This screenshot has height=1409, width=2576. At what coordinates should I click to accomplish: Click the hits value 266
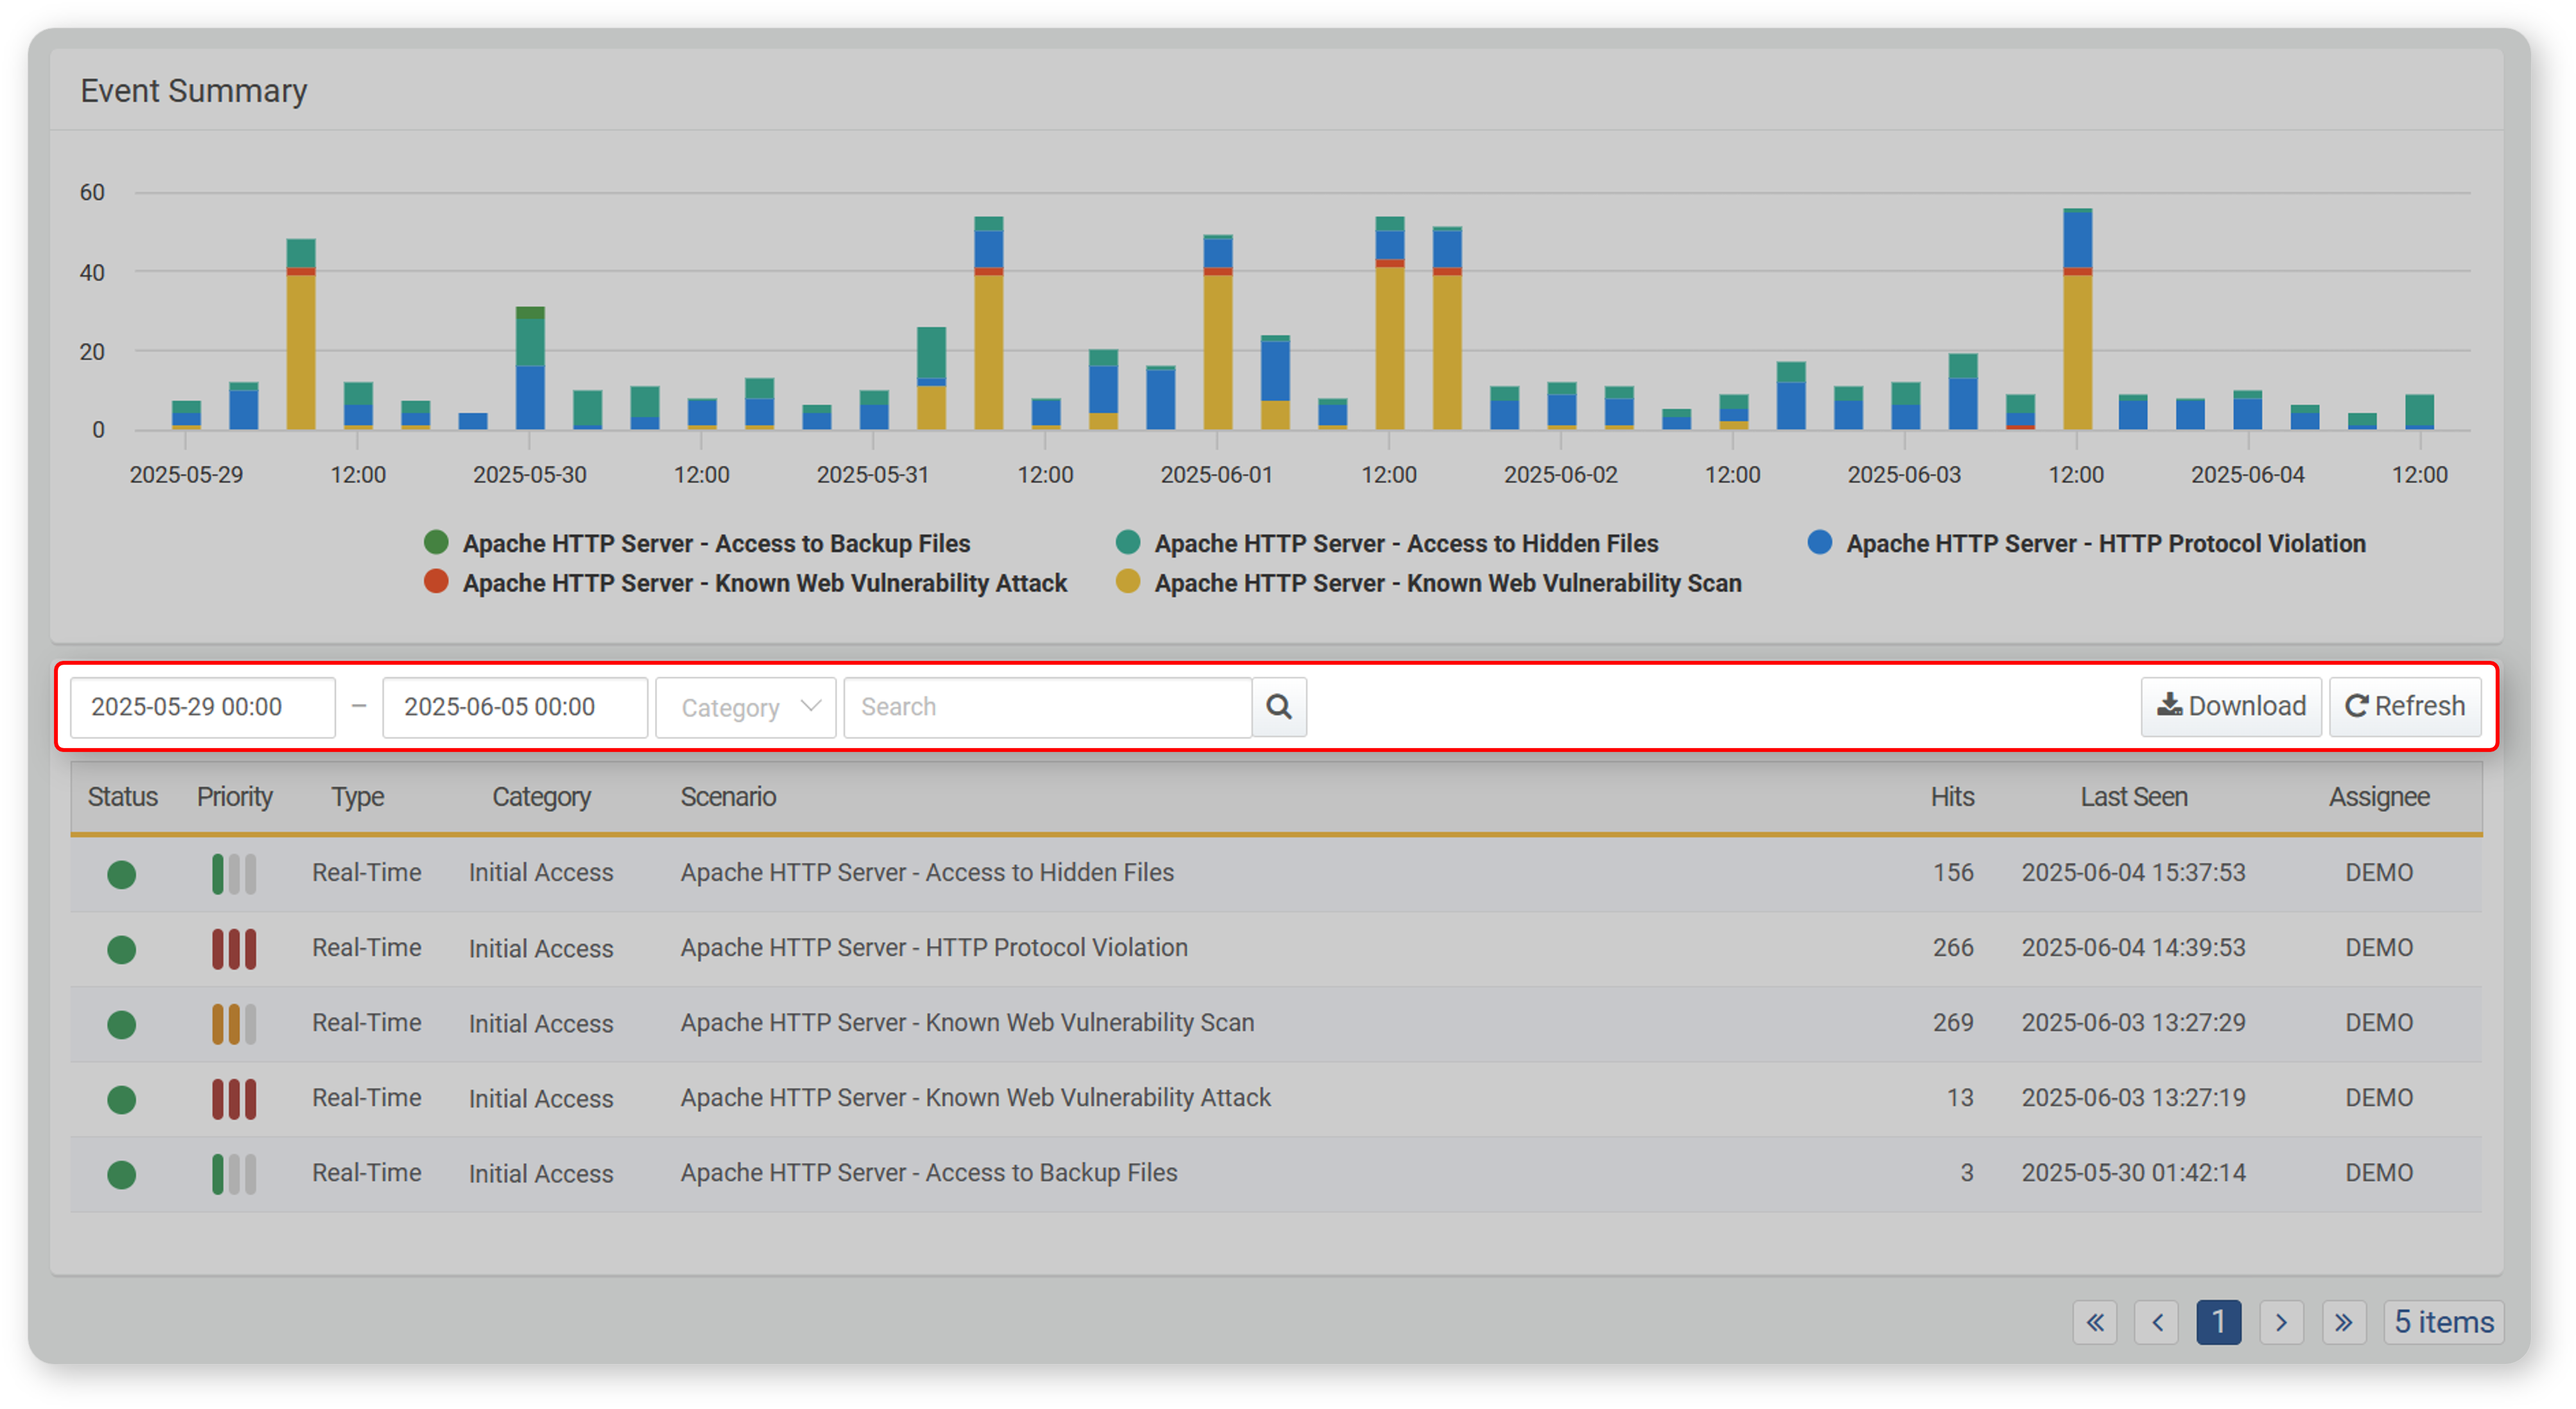[1953, 948]
